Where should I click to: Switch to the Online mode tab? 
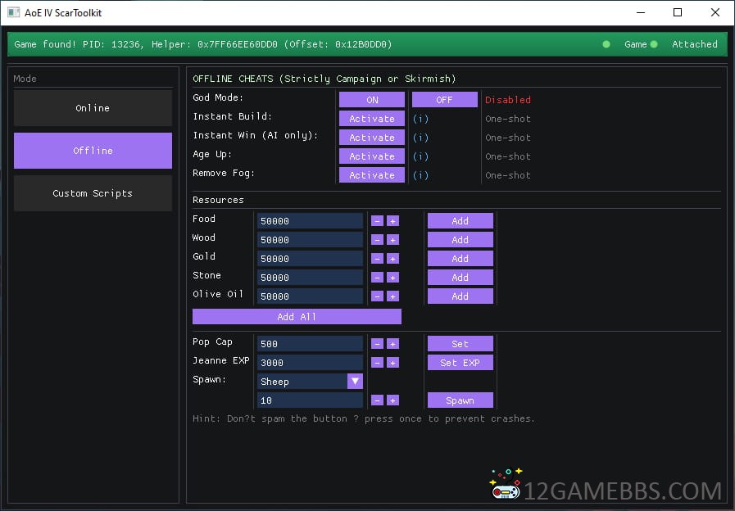93,108
